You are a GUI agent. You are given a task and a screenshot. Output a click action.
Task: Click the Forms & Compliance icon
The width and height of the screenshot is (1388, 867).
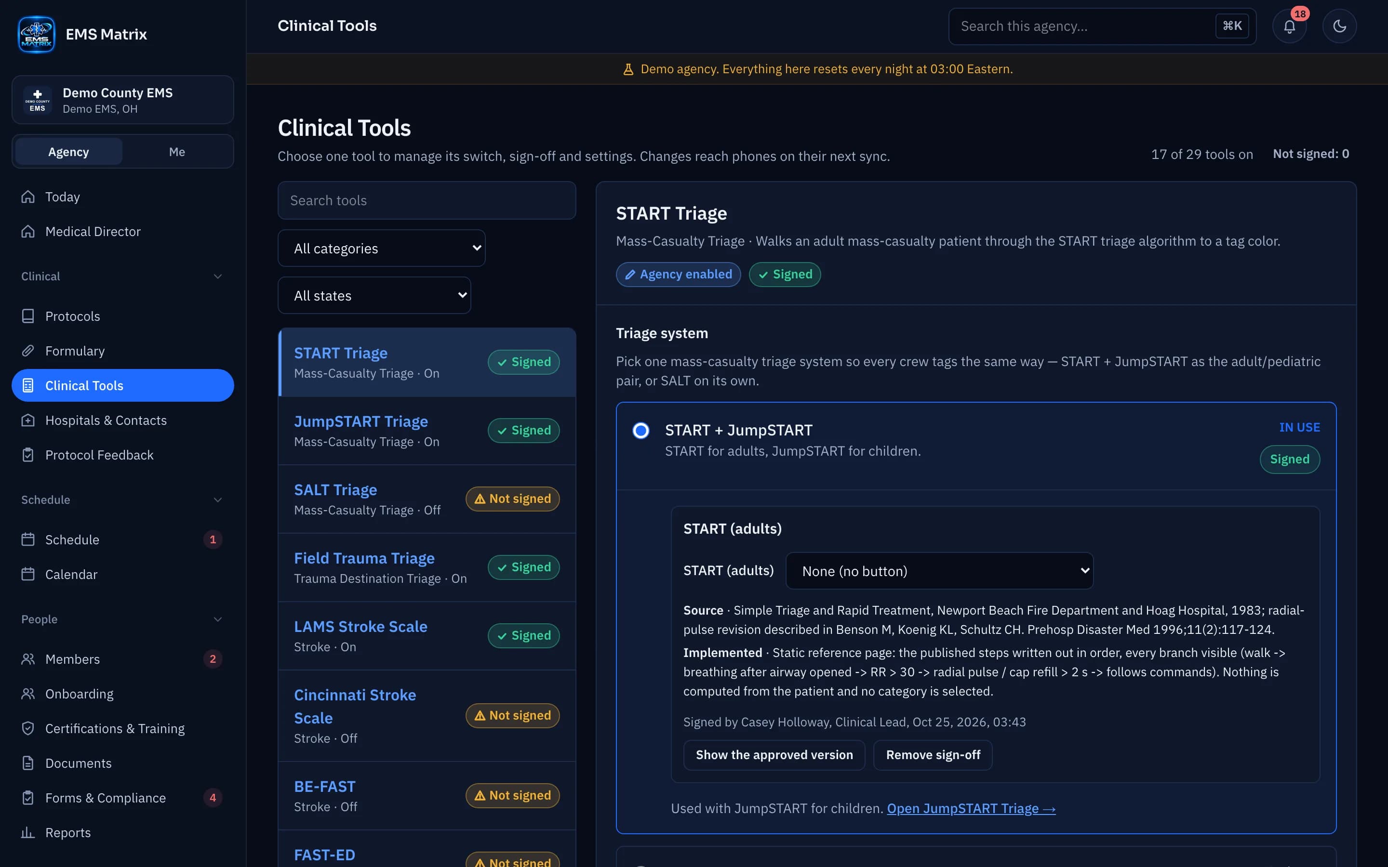(x=28, y=798)
